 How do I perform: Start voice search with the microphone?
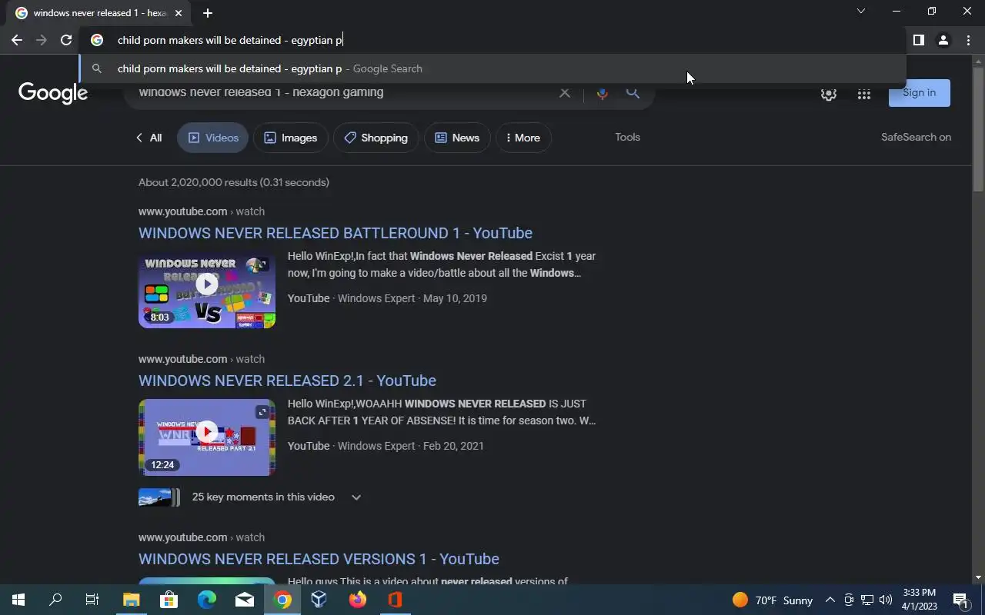pyautogui.click(x=602, y=92)
